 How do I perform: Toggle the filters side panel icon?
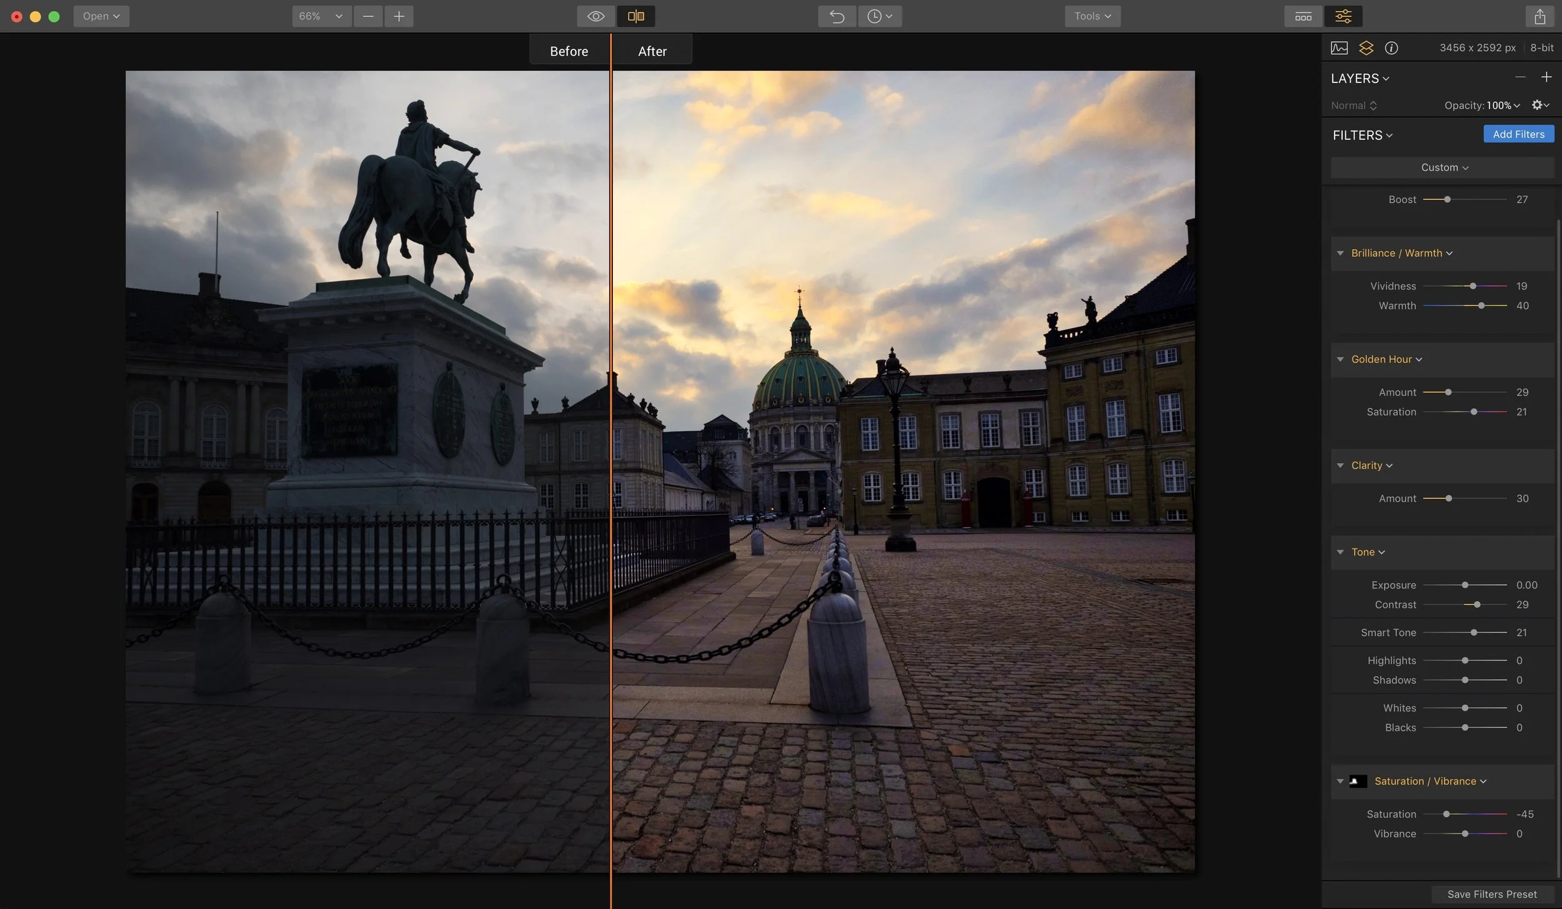(1343, 16)
